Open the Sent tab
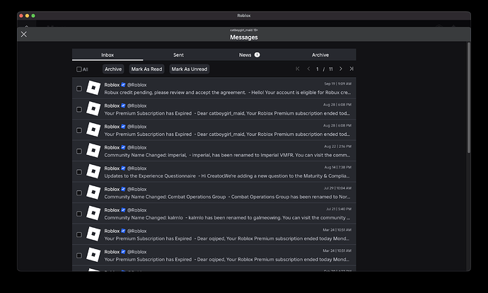 [x=178, y=54]
